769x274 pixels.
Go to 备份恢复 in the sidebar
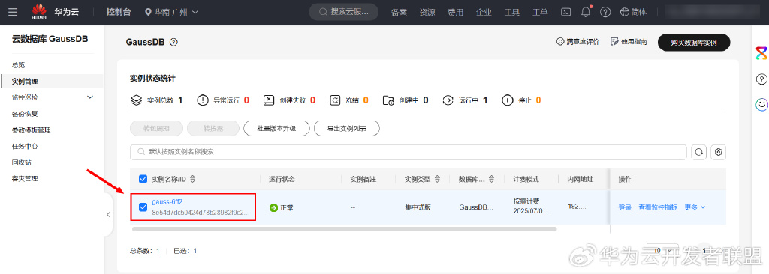pos(25,114)
